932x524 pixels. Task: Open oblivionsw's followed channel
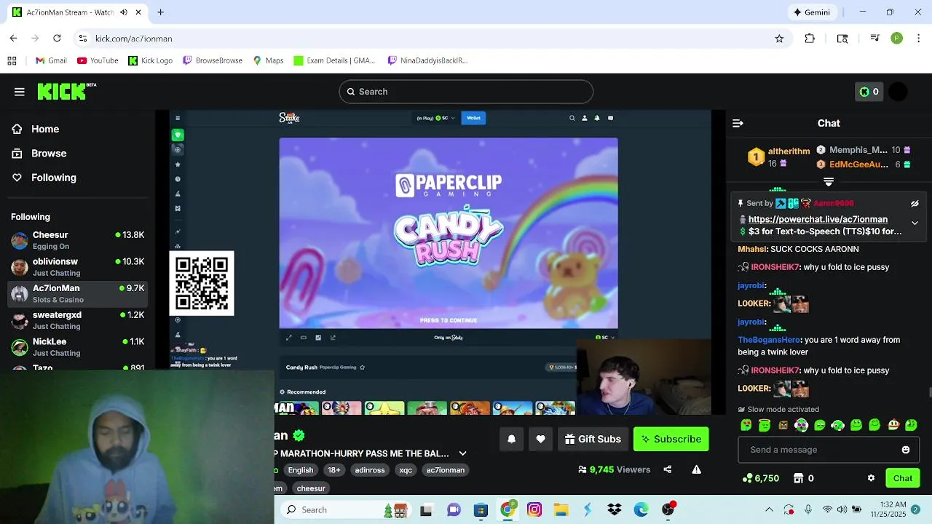77,267
